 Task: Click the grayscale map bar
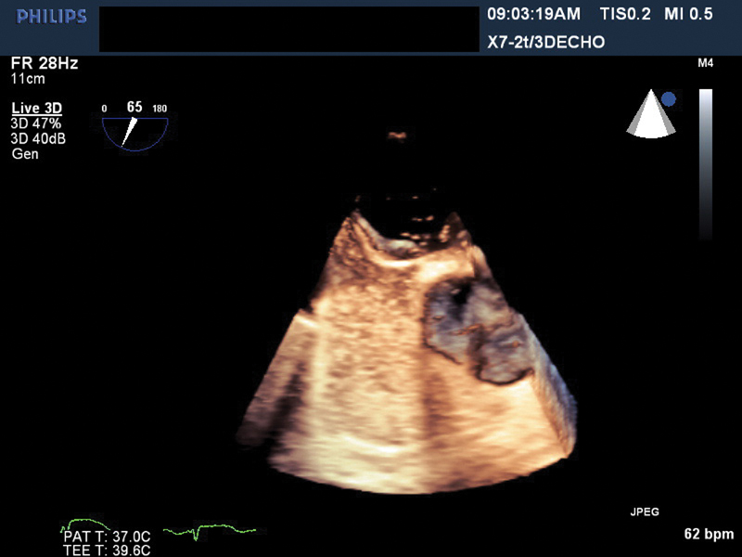(706, 162)
